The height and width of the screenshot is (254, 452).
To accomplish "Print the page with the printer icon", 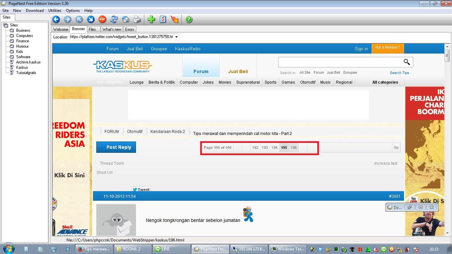I will (137, 19).
